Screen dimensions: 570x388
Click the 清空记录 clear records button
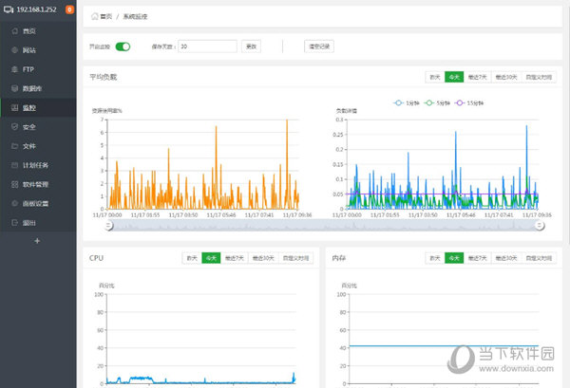click(319, 46)
